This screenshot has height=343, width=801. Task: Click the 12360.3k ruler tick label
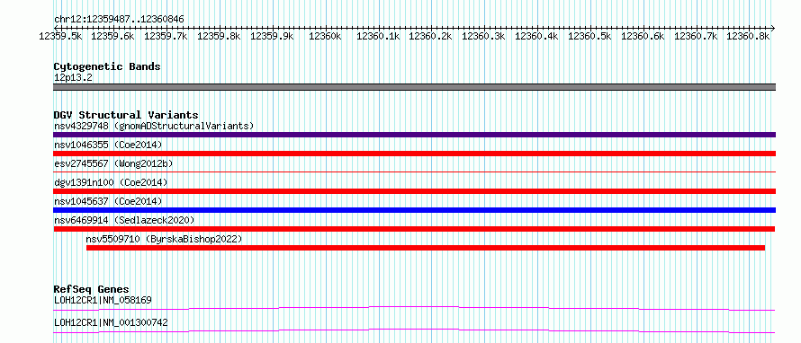484,36
